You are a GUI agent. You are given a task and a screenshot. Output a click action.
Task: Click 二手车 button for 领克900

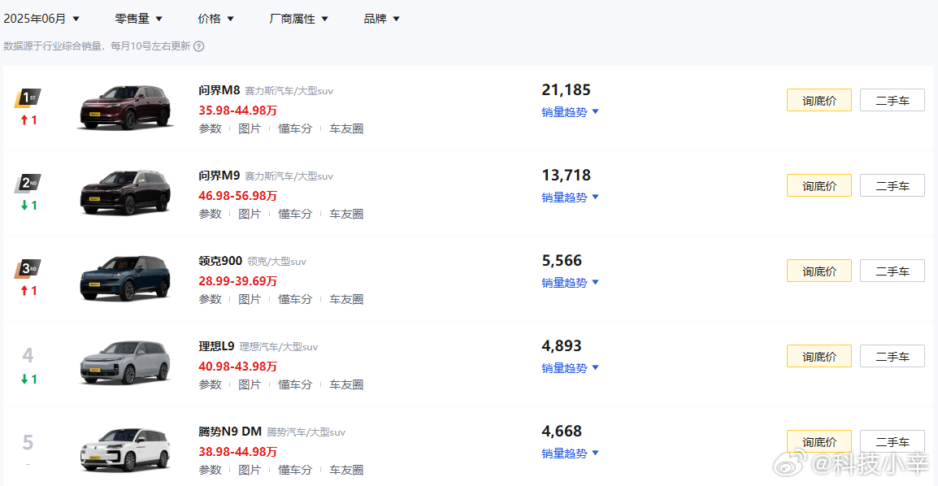click(x=892, y=271)
